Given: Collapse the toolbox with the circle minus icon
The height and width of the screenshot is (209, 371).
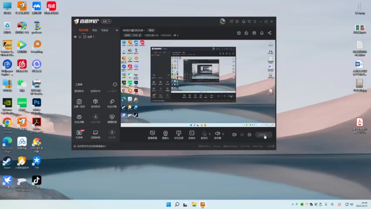Looking at the screenshot, I should point(115,85).
